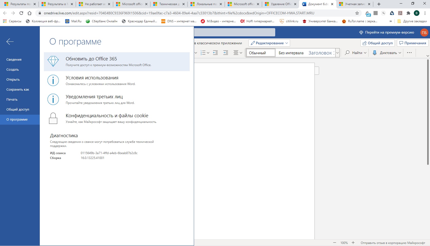430x246 pixels.
Task: Open the More options ellipsis in ribbon
Action: coord(409,53)
